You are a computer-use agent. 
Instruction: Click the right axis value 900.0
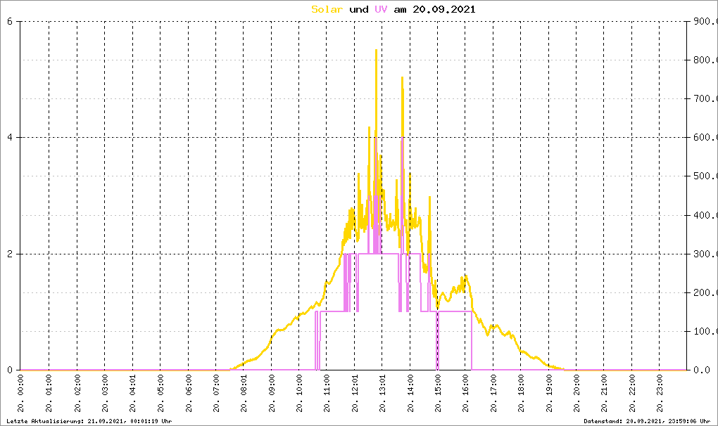point(703,21)
